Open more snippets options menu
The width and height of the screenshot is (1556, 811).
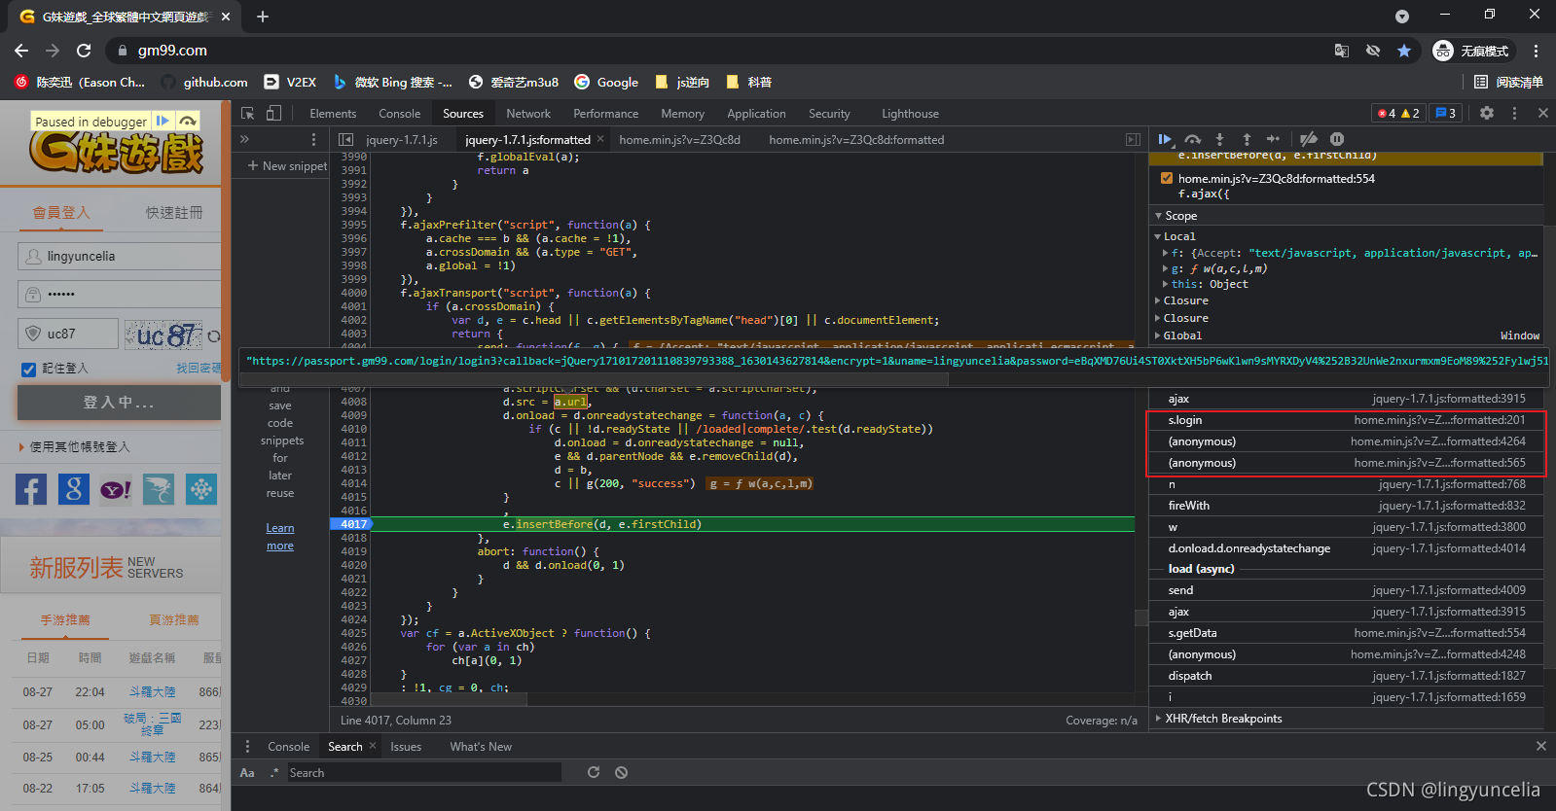point(313,139)
